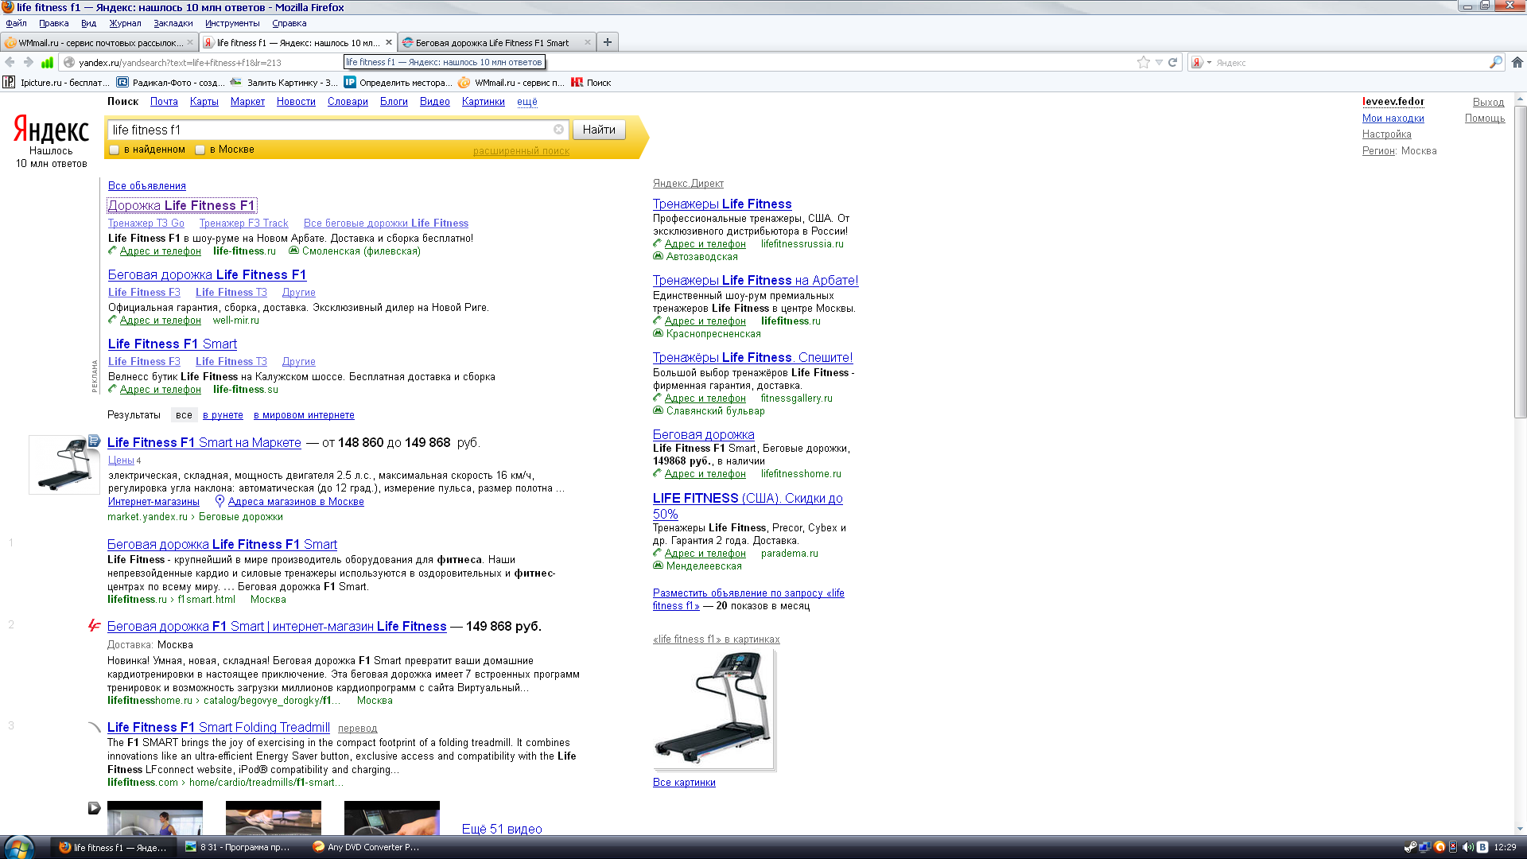Click the Яндекс logo
1527x859 pixels.
tap(51, 130)
